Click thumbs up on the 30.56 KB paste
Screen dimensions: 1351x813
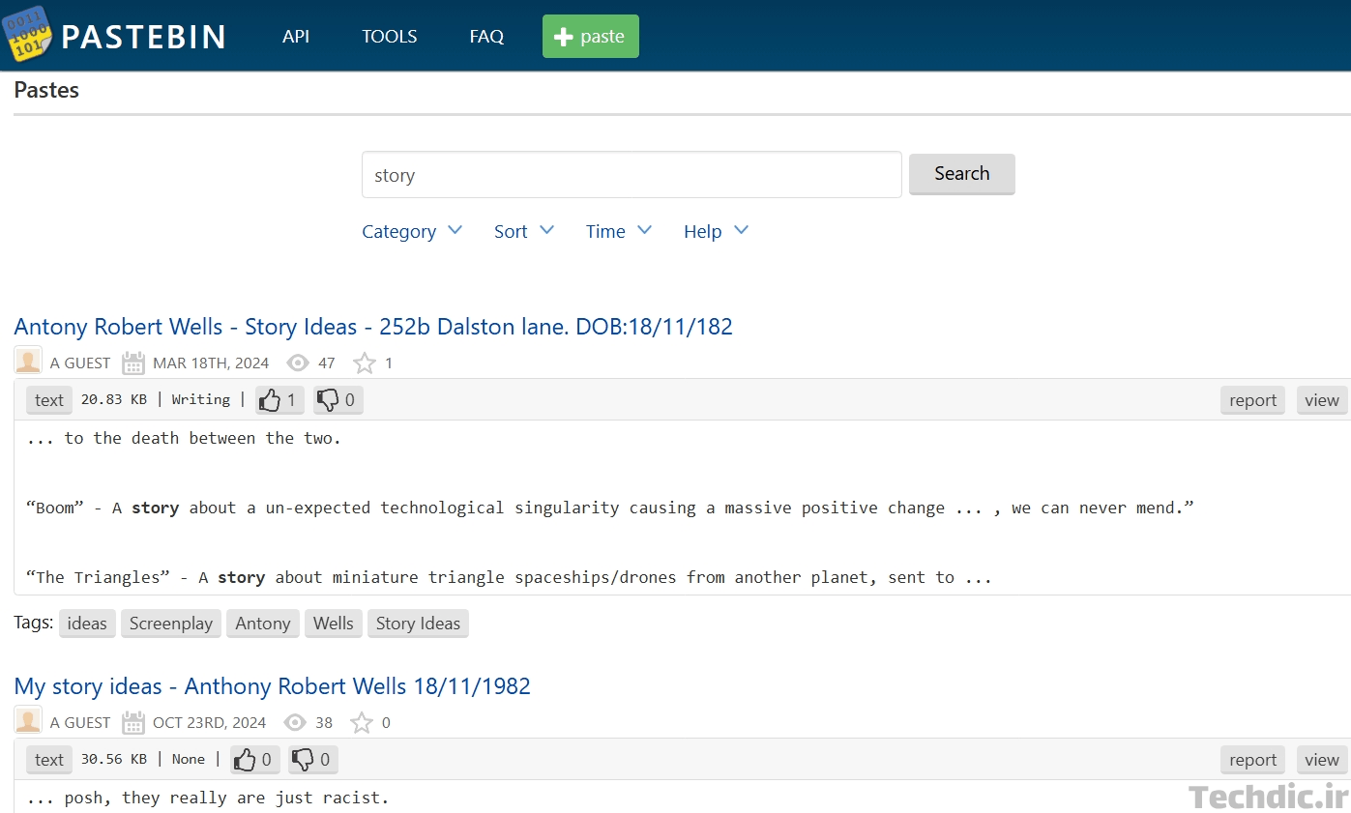254,760
